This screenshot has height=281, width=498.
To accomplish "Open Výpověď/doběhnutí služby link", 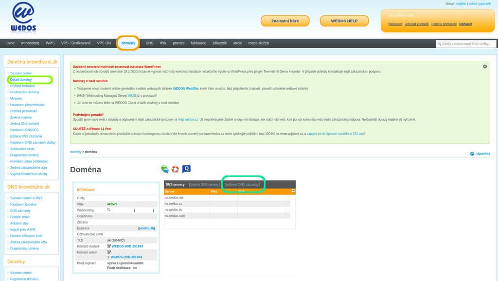I will (29, 174).
